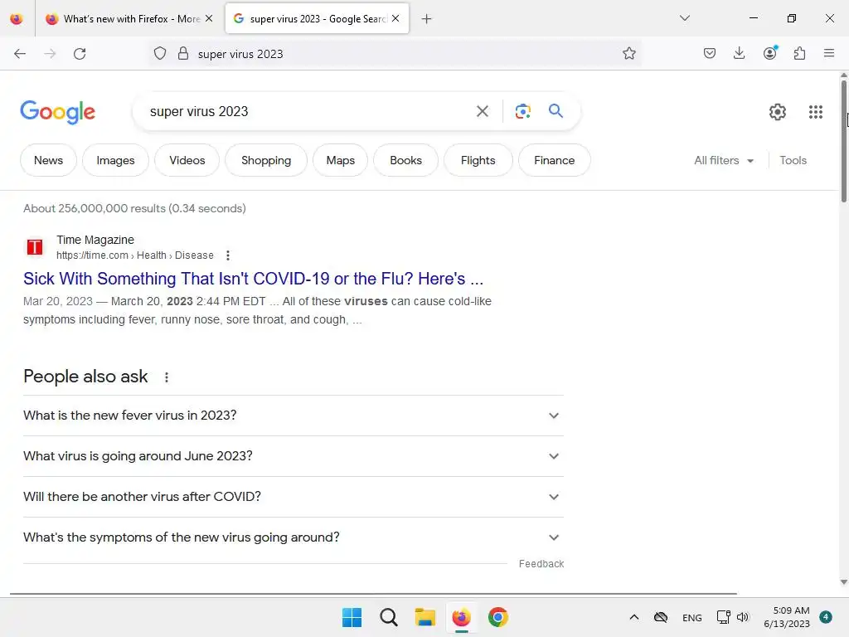This screenshot has width=849, height=637.
Task: Open the notification count badge
Action: pos(826,616)
